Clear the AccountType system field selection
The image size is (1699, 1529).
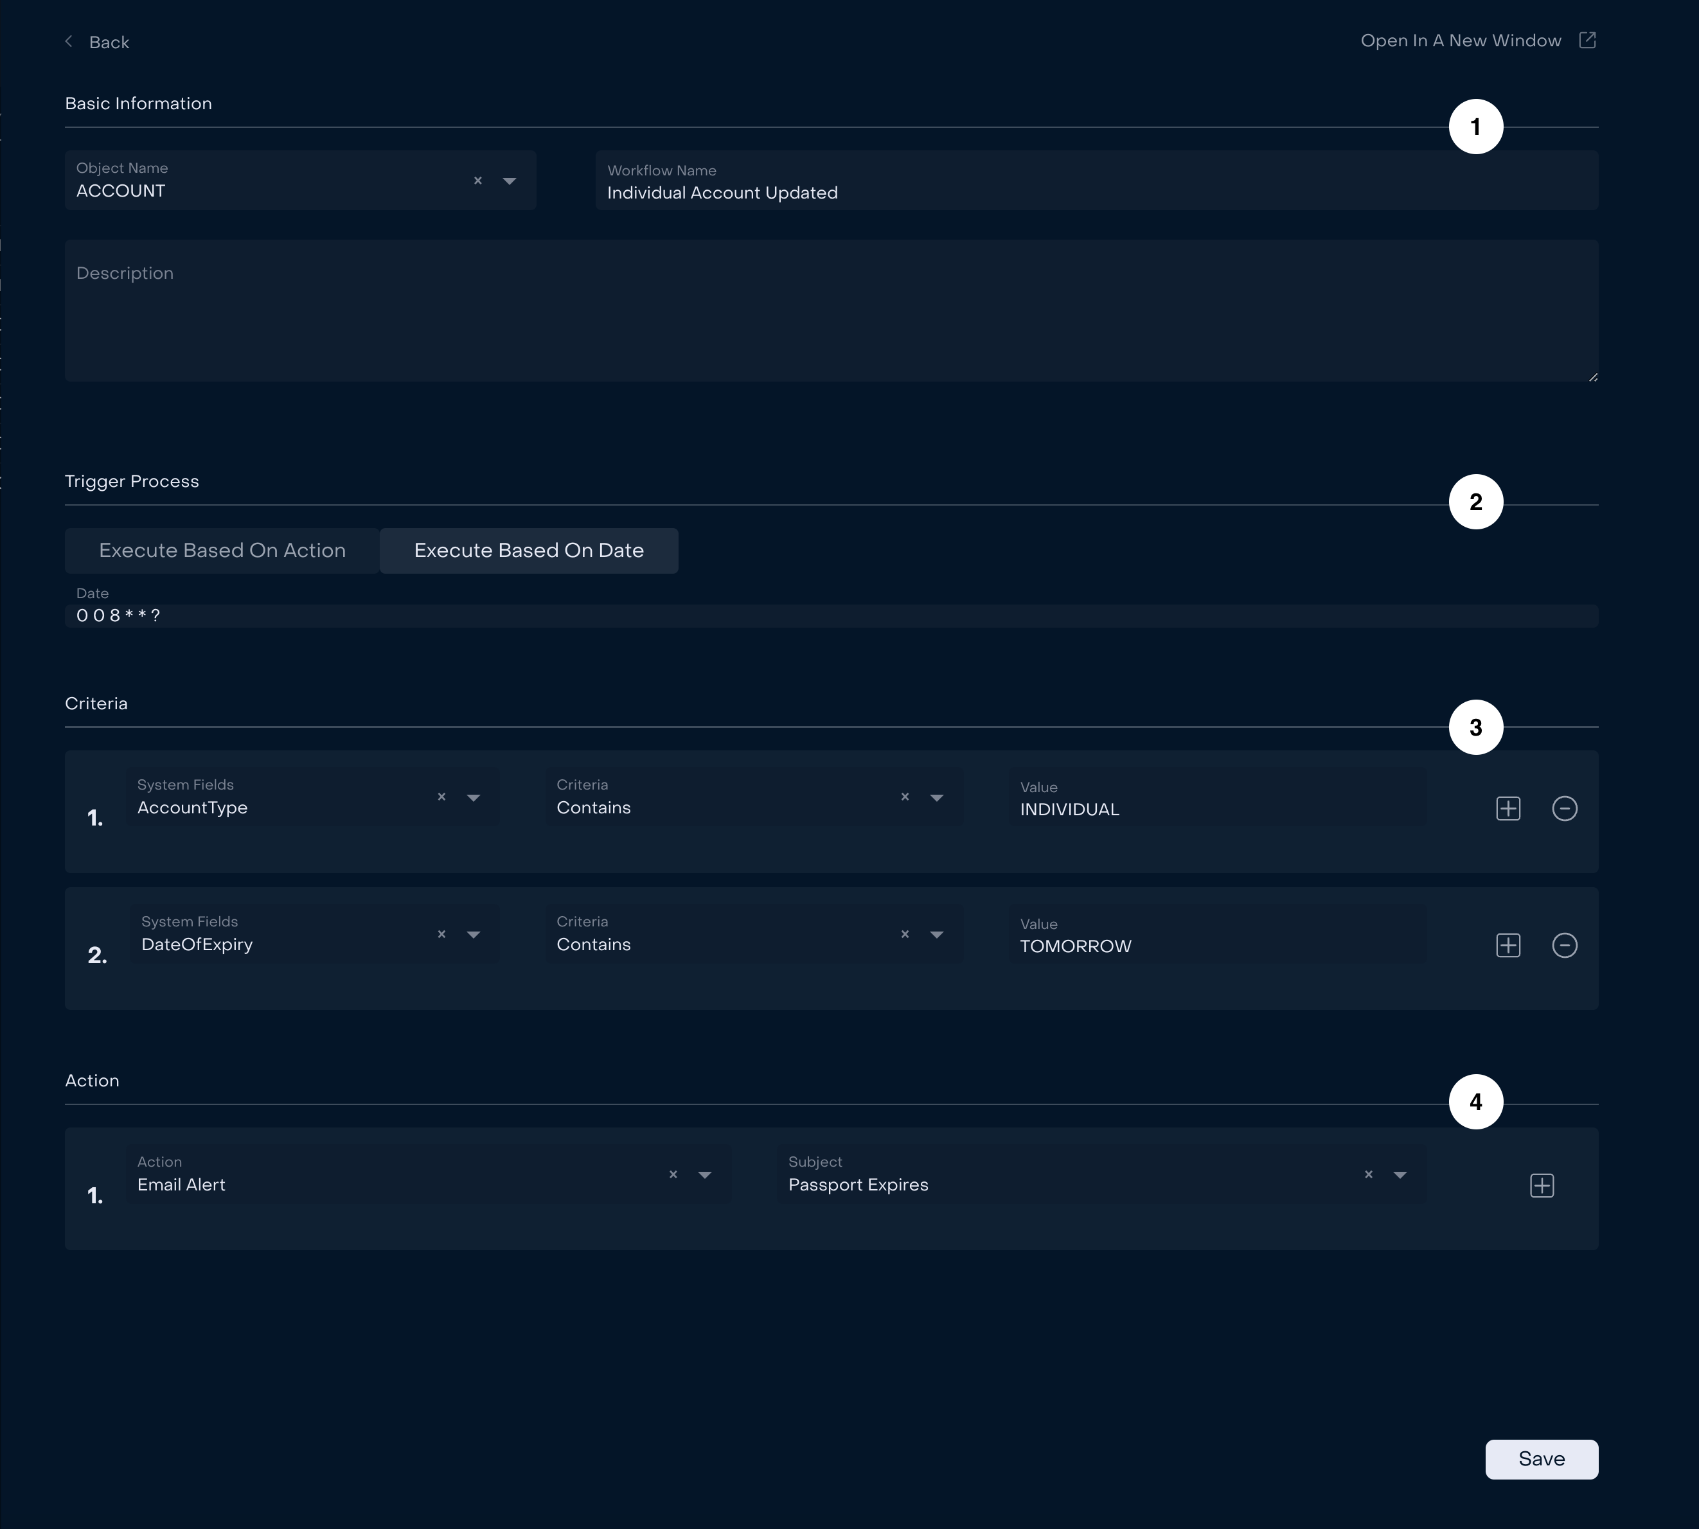click(x=442, y=797)
